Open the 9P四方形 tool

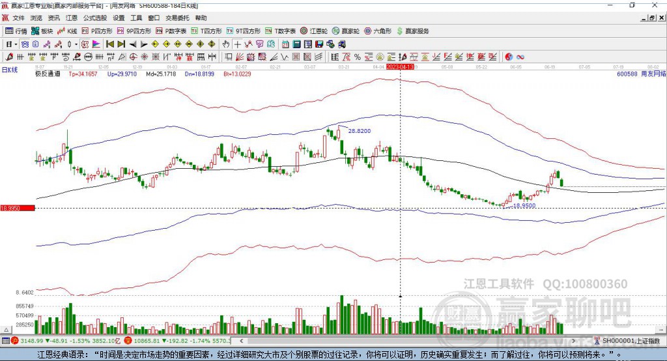click(x=134, y=31)
